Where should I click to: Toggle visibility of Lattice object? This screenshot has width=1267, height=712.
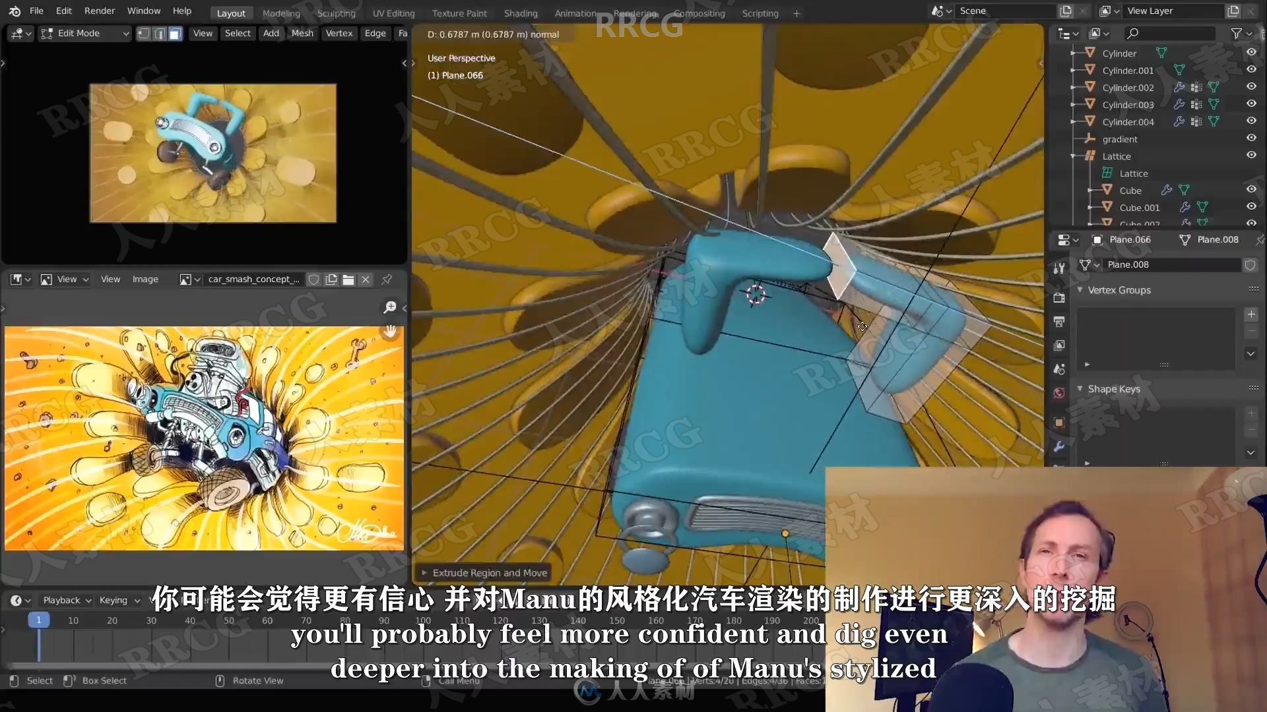pyautogui.click(x=1251, y=156)
